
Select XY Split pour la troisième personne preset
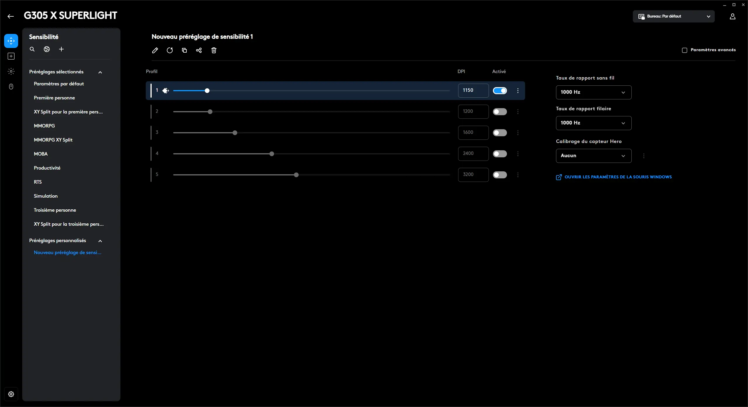69,224
